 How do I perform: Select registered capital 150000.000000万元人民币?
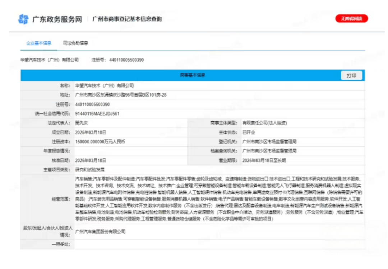pos(100,142)
